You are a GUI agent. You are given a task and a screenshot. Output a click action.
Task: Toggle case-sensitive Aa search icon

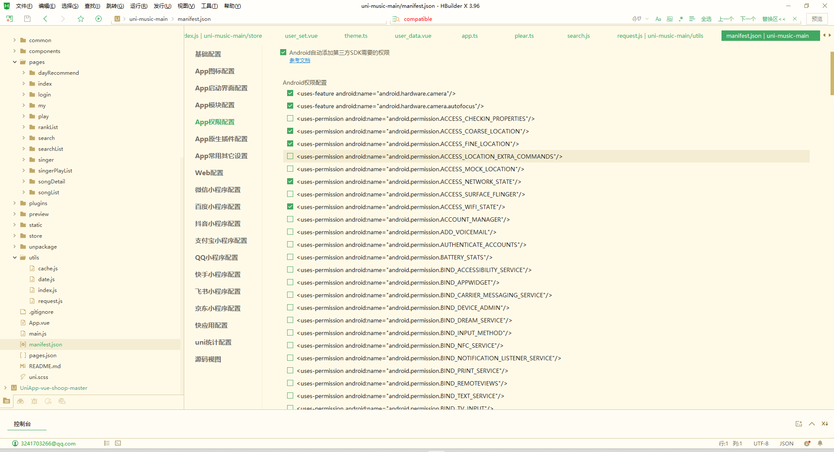point(658,19)
